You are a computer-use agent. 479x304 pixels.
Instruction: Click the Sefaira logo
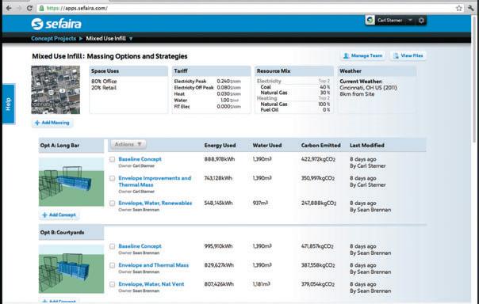pyautogui.click(x=56, y=24)
